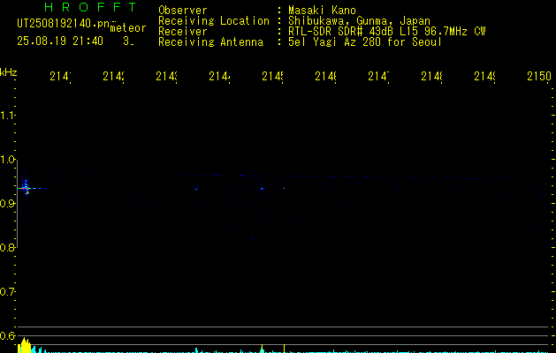Click the Receiving Location label
This screenshot has height=353, width=556.
point(214,21)
